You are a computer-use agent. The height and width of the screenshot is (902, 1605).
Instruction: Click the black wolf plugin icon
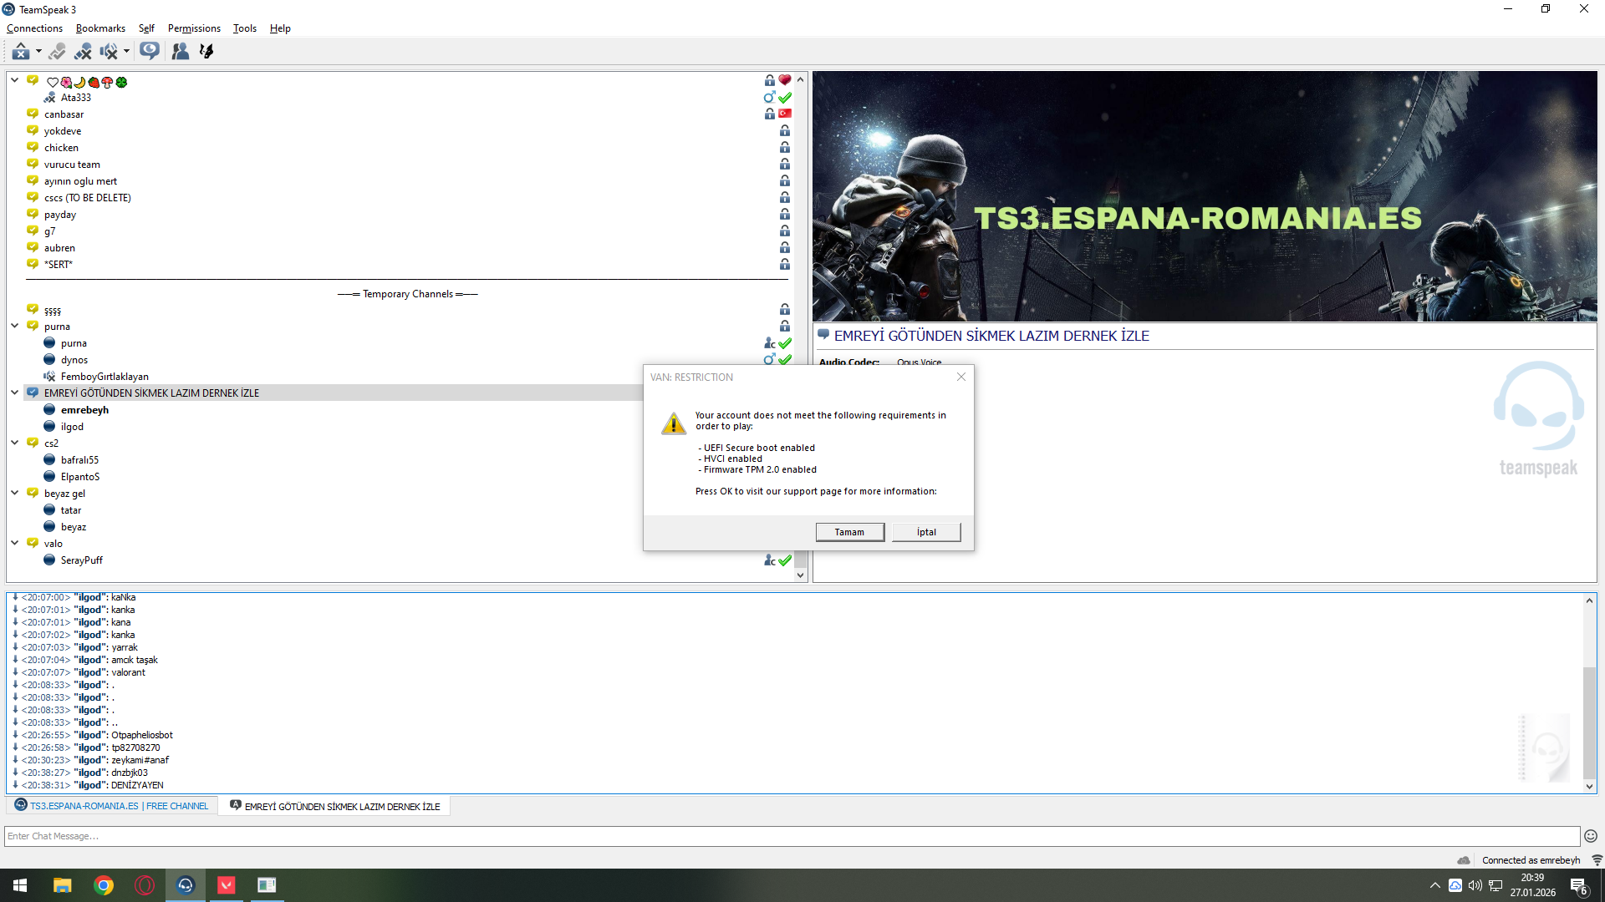(206, 52)
